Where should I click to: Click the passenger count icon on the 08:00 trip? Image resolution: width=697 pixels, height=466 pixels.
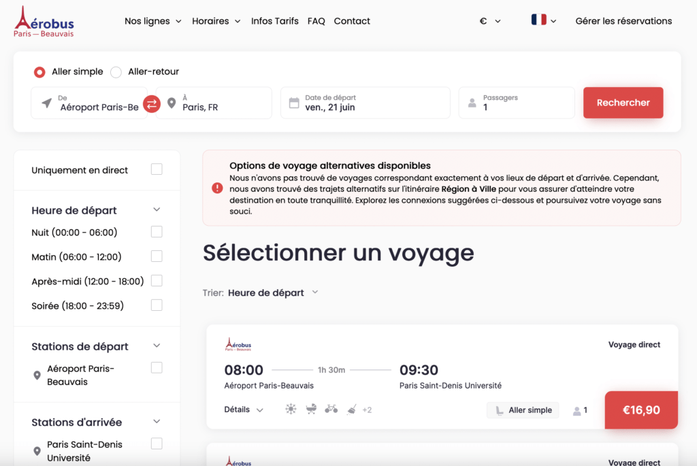577,410
